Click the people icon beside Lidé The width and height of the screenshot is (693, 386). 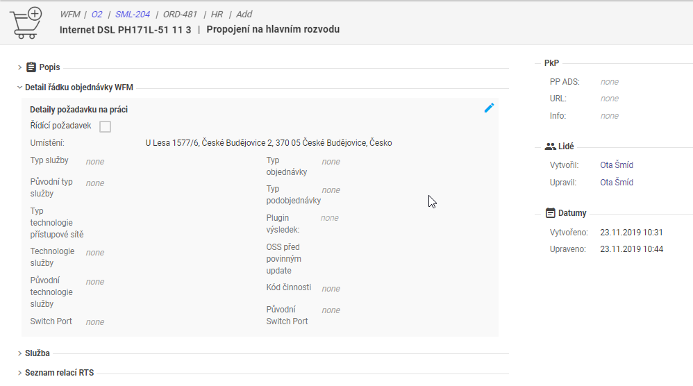(x=551, y=146)
